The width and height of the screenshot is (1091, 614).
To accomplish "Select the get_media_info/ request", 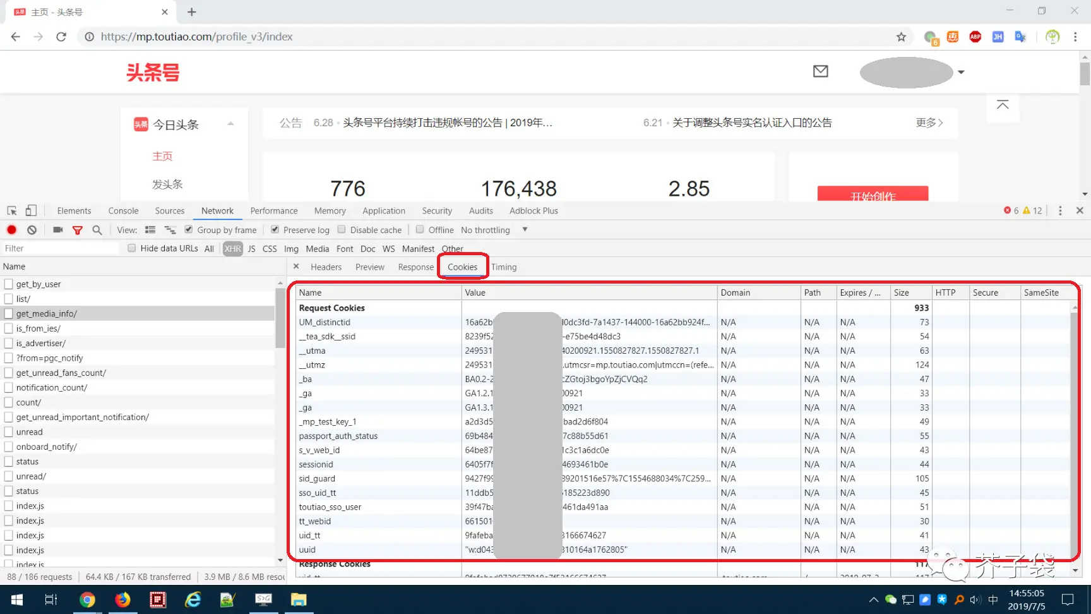I will tap(47, 314).
